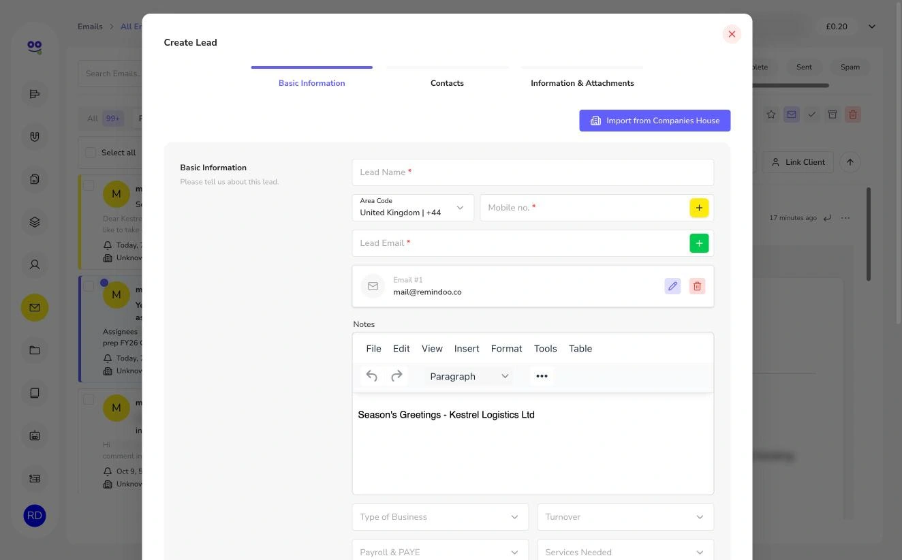Screen dimensions: 902x560
Task: Edit Email #1 with pencil icon
Action: click(672, 286)
